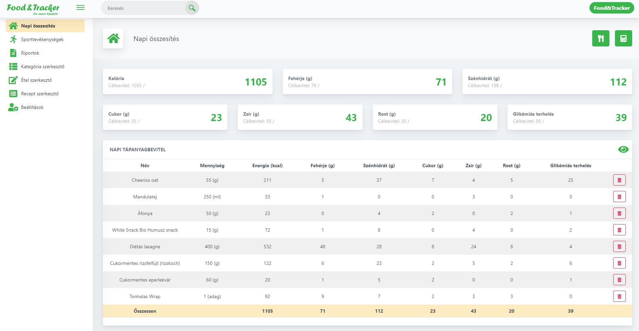The image size is (639, 331).
Task: Click Cukormentes rizsfelfújt (rizskoch) name cell
Action: click(145, 263)
